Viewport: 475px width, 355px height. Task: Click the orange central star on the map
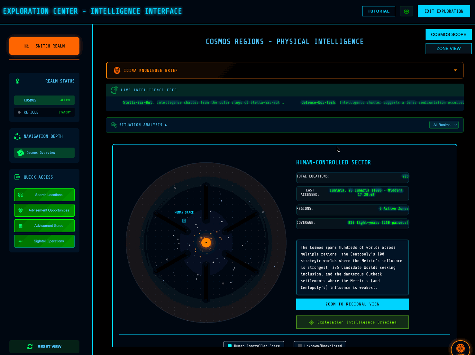coord(206,242)
